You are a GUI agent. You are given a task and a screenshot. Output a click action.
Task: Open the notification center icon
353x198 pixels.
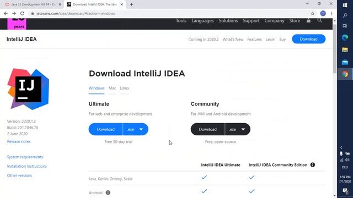click(x=345, y=191)
